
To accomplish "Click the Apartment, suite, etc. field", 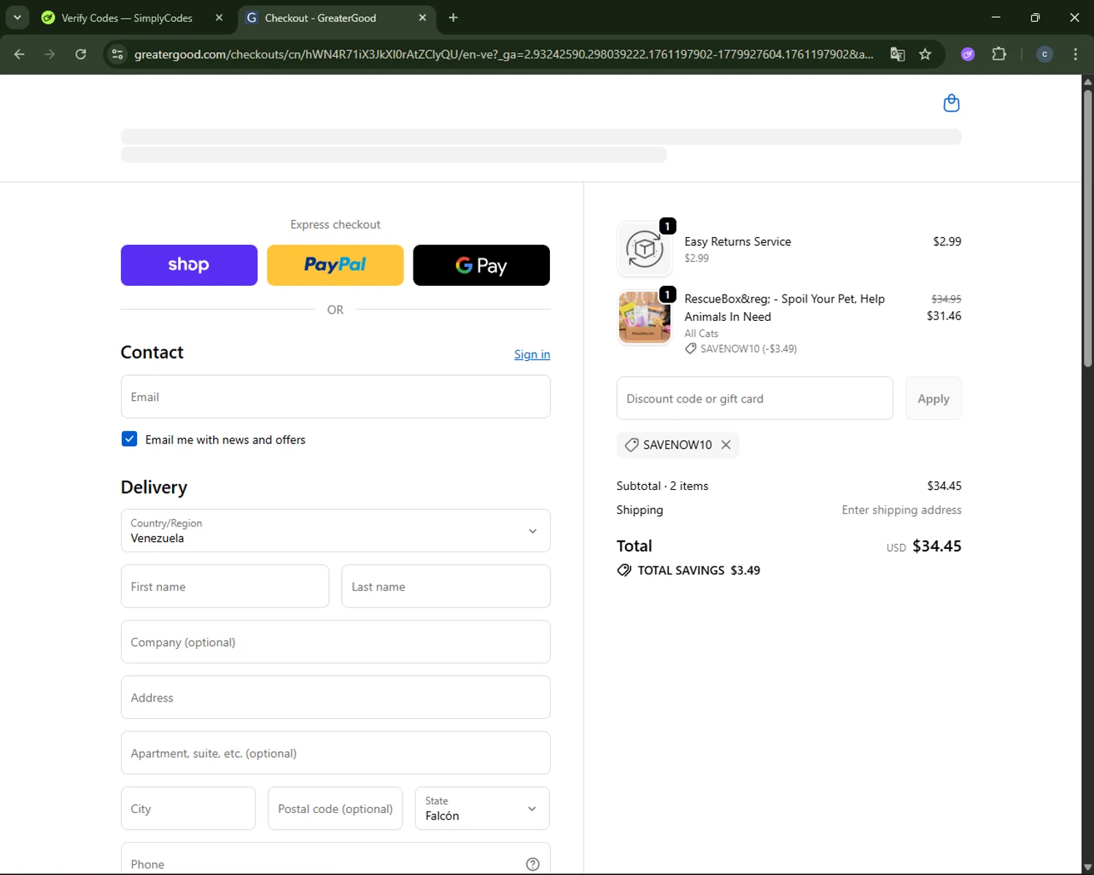I will (335, 753).
